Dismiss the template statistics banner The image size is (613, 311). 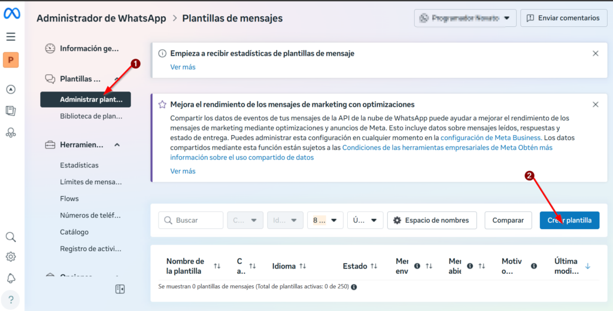[595, 53]
